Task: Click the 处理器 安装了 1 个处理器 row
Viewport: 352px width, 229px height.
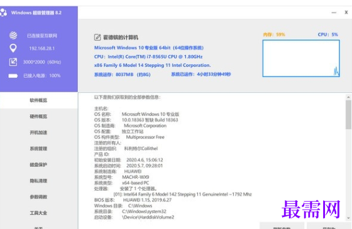Action: tap(126, 189)
